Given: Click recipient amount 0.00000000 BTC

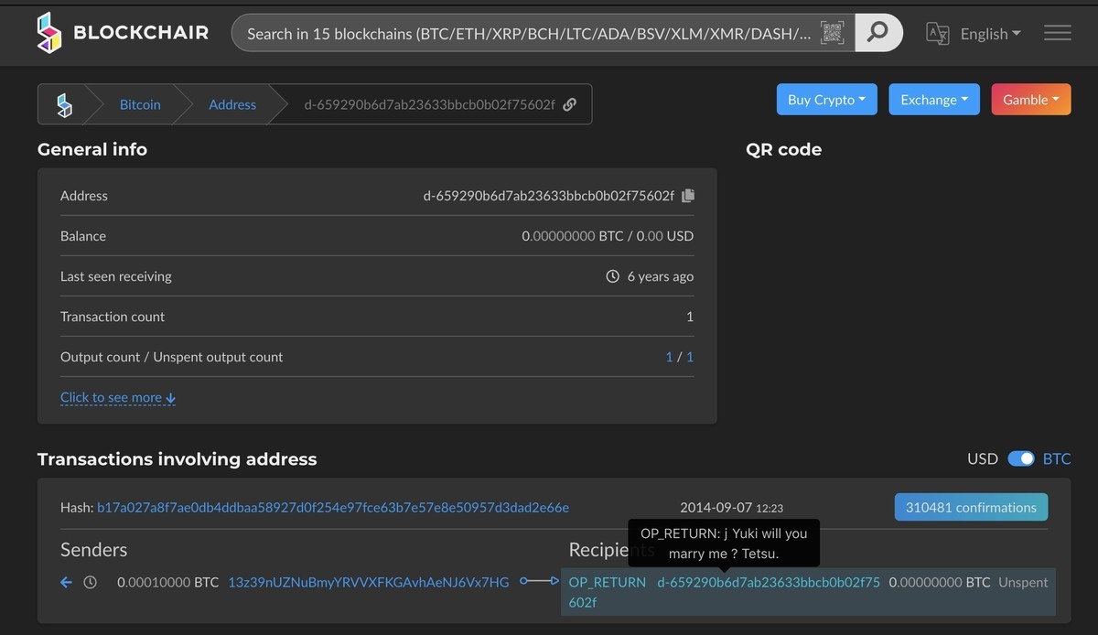Looking at the screenshot, I should click(940, 582).
